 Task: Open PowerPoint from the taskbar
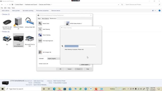click(x=96, y=89)
